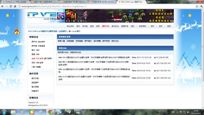204x115 pixels.
Task: Open 銀行列表 in the operations menu sidebar
Action: pyautogui.click(x=35, y=78)
